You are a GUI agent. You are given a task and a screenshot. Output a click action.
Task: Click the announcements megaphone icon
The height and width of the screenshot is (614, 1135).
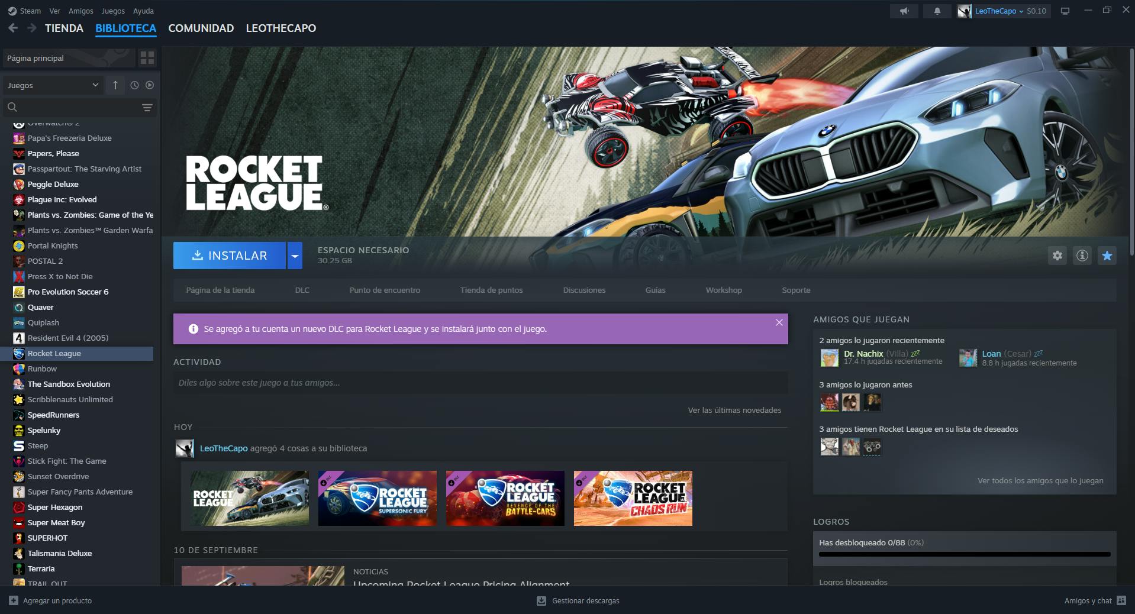click(904, 11)
